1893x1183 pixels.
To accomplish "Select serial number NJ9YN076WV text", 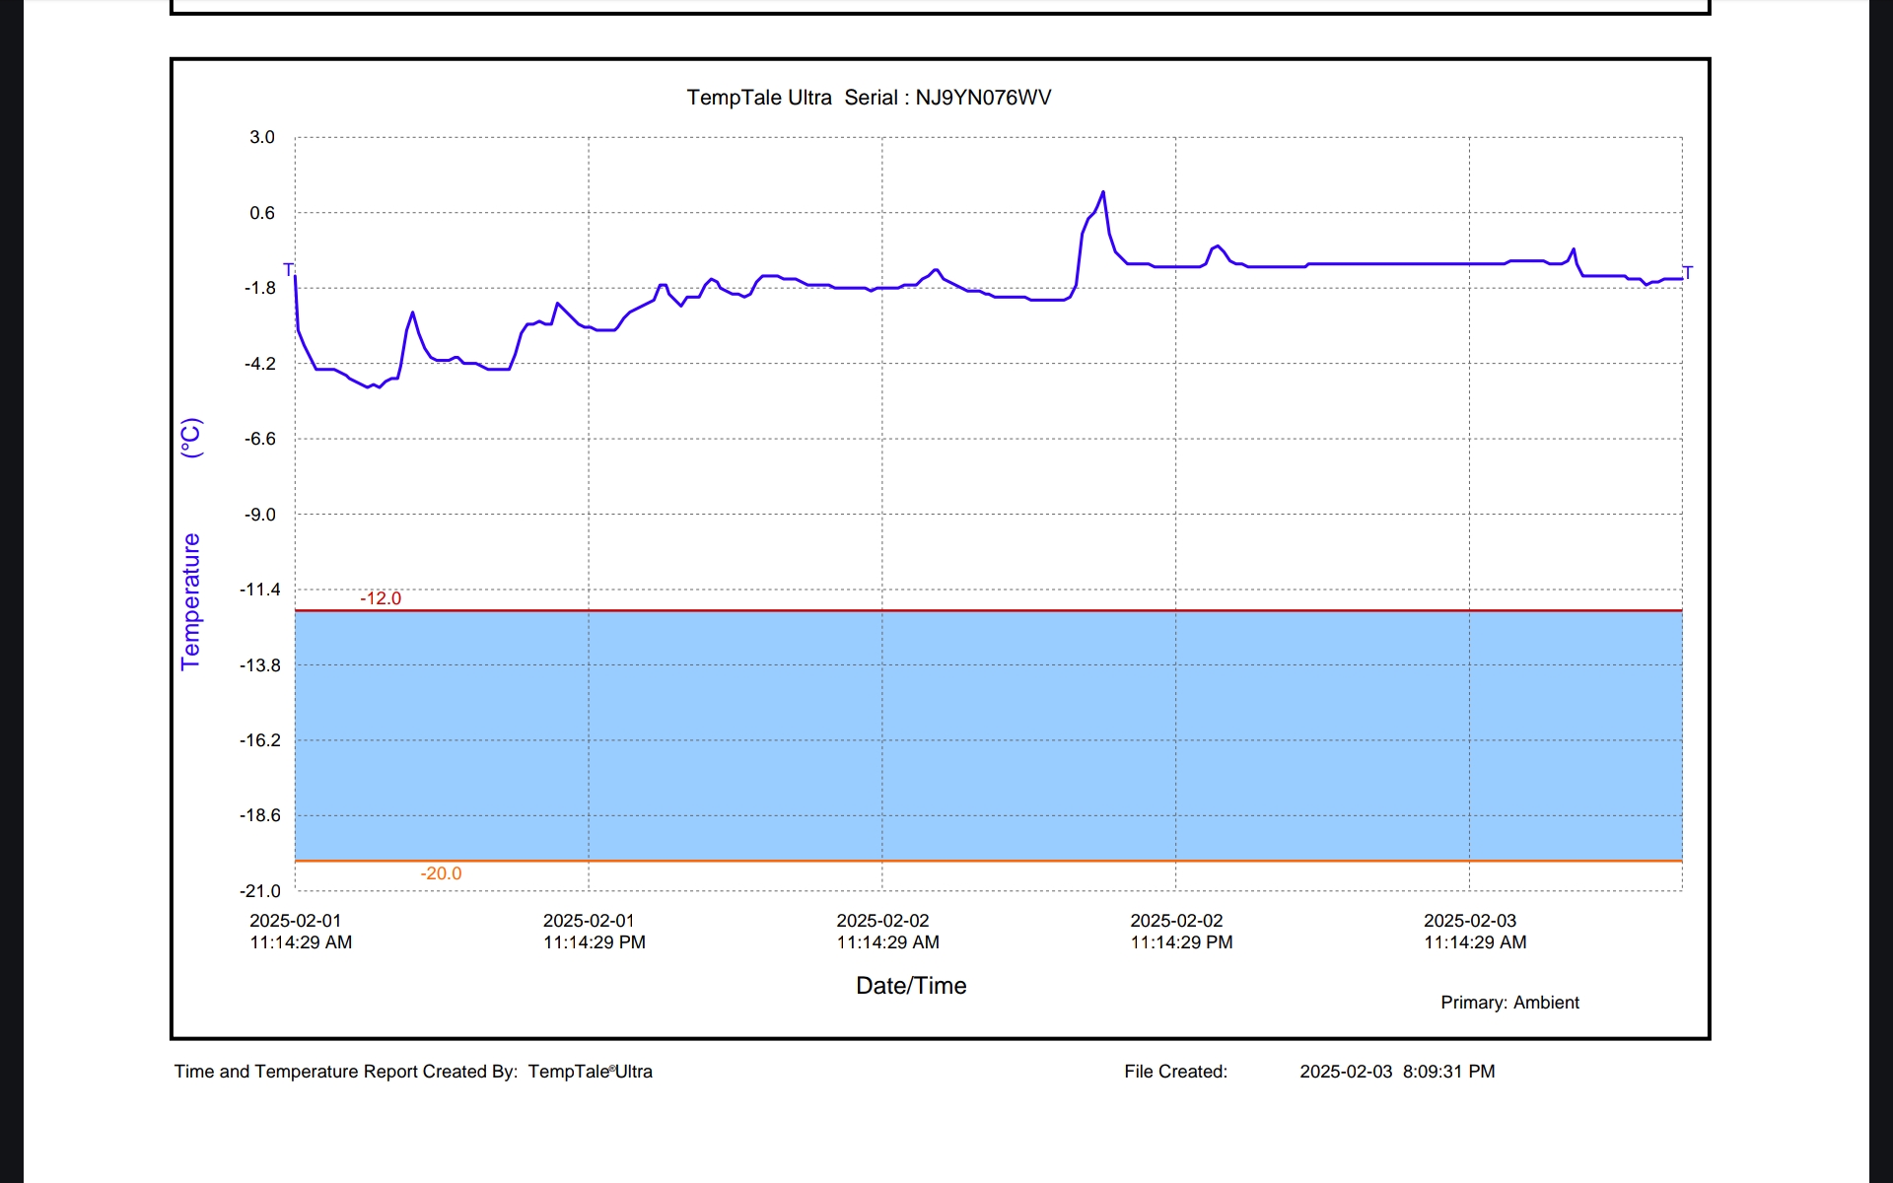I will [x=983, y=98].
